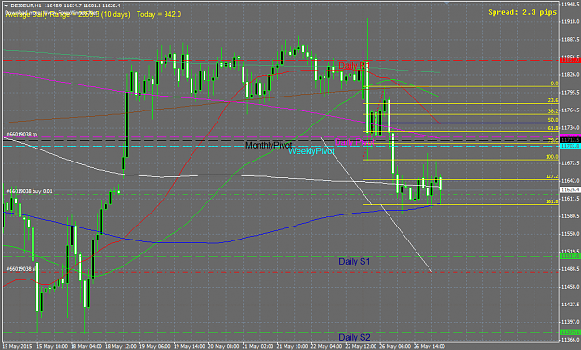
Task: Click the 11918.0 price scale value
Action: pyautogui.click(x=571, y=22)
